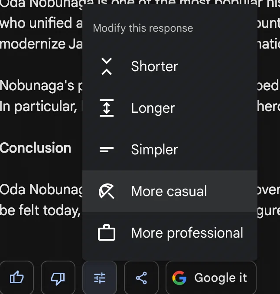Give the response a thumbs down

[58, 278]
